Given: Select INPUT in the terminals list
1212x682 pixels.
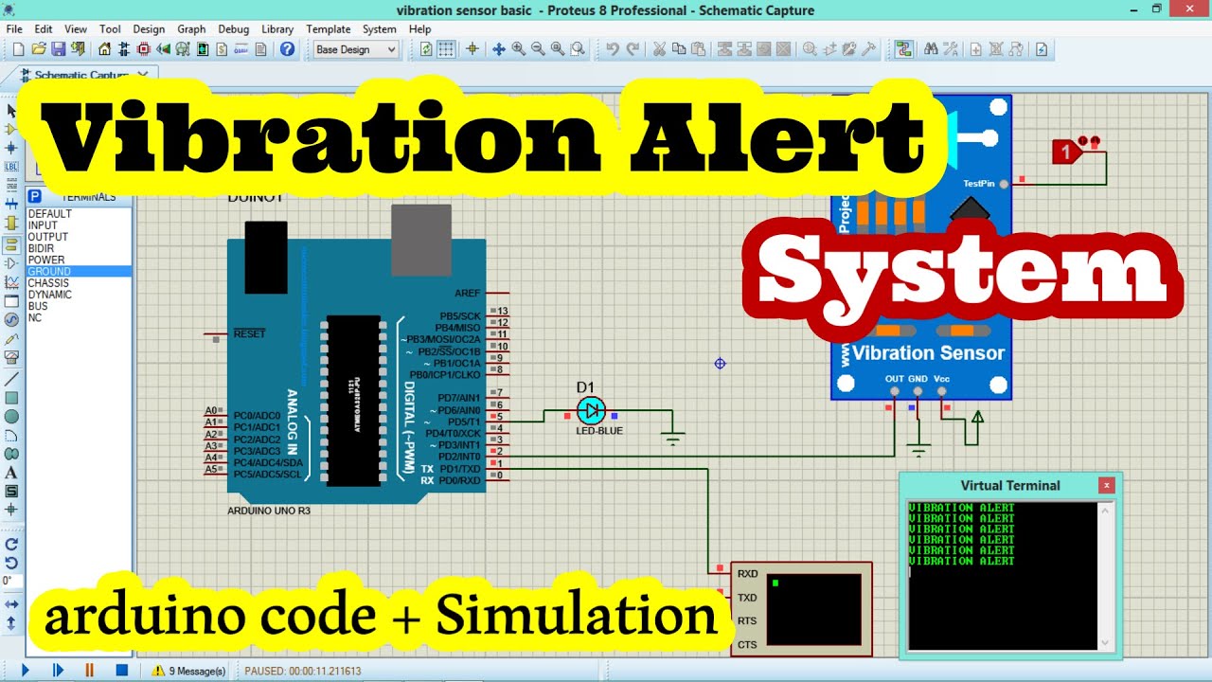Looking at the screenshot, I should [79, 225].
